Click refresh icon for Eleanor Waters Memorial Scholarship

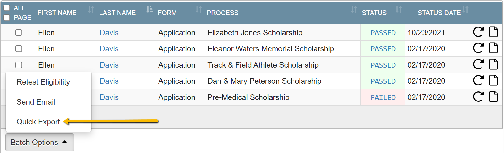478,48
